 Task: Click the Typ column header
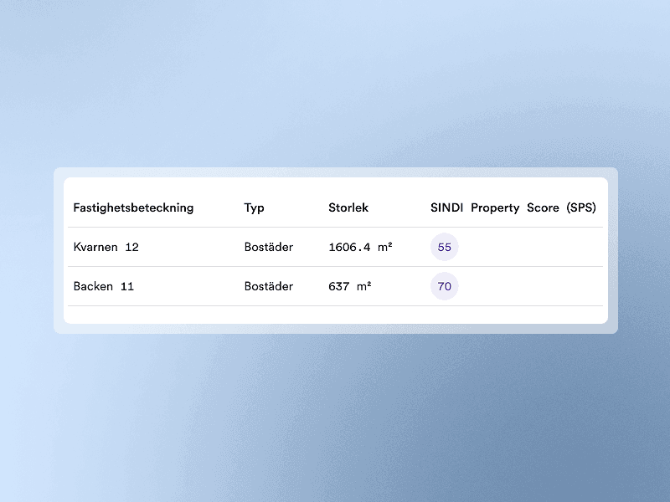click(253, 207)
